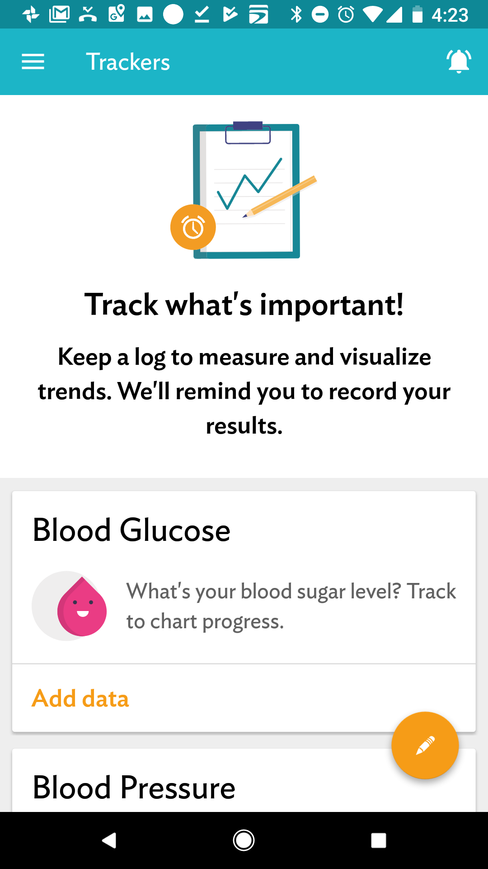The height and width of the screenshot is (869, 488).
Task: Tap the Bluetooth status icon
Action: pos(296,14)
